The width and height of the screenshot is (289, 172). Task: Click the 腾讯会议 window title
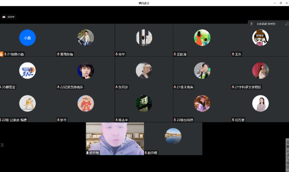point(144,3)
